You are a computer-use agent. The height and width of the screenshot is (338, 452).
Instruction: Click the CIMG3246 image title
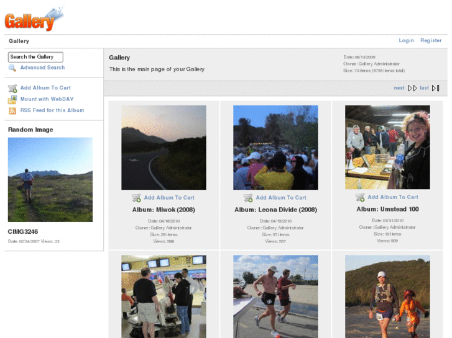(23, 231)
